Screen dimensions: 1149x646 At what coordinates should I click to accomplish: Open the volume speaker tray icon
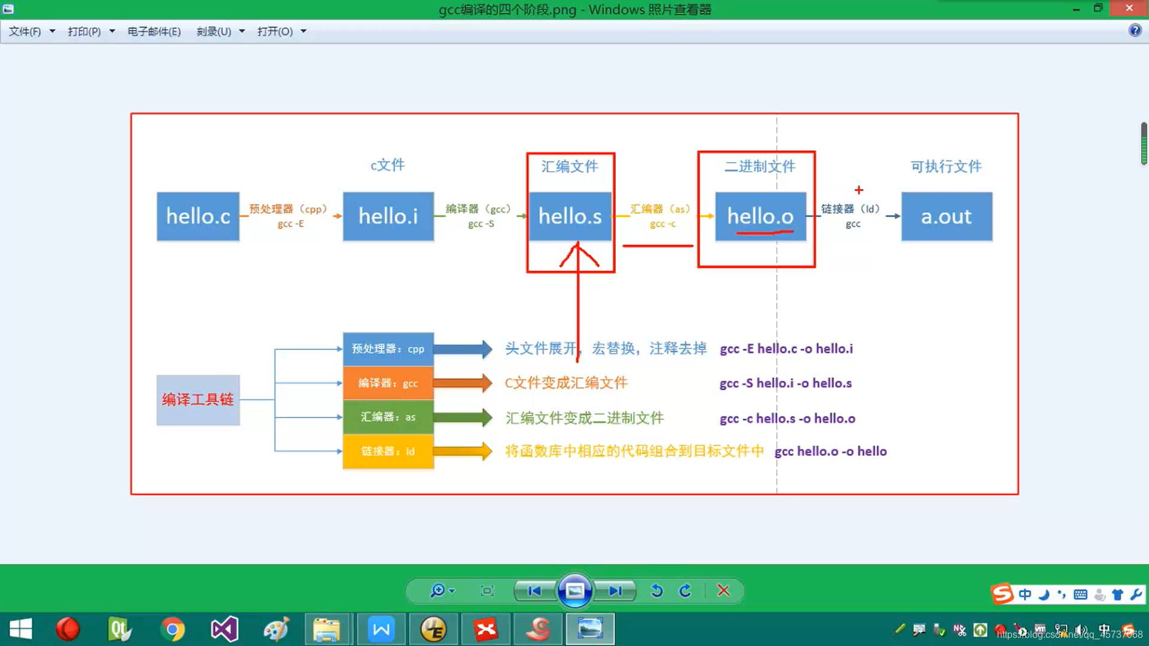click(x=1081, y=630)
